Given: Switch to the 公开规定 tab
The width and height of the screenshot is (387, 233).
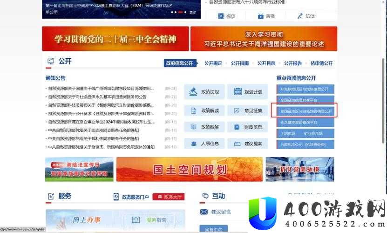Looking at the screenshot, I should pyautogui.click(x=213, y=63).
